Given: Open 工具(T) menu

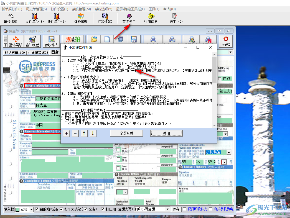Looking at the screenshot, I should 154,9.
